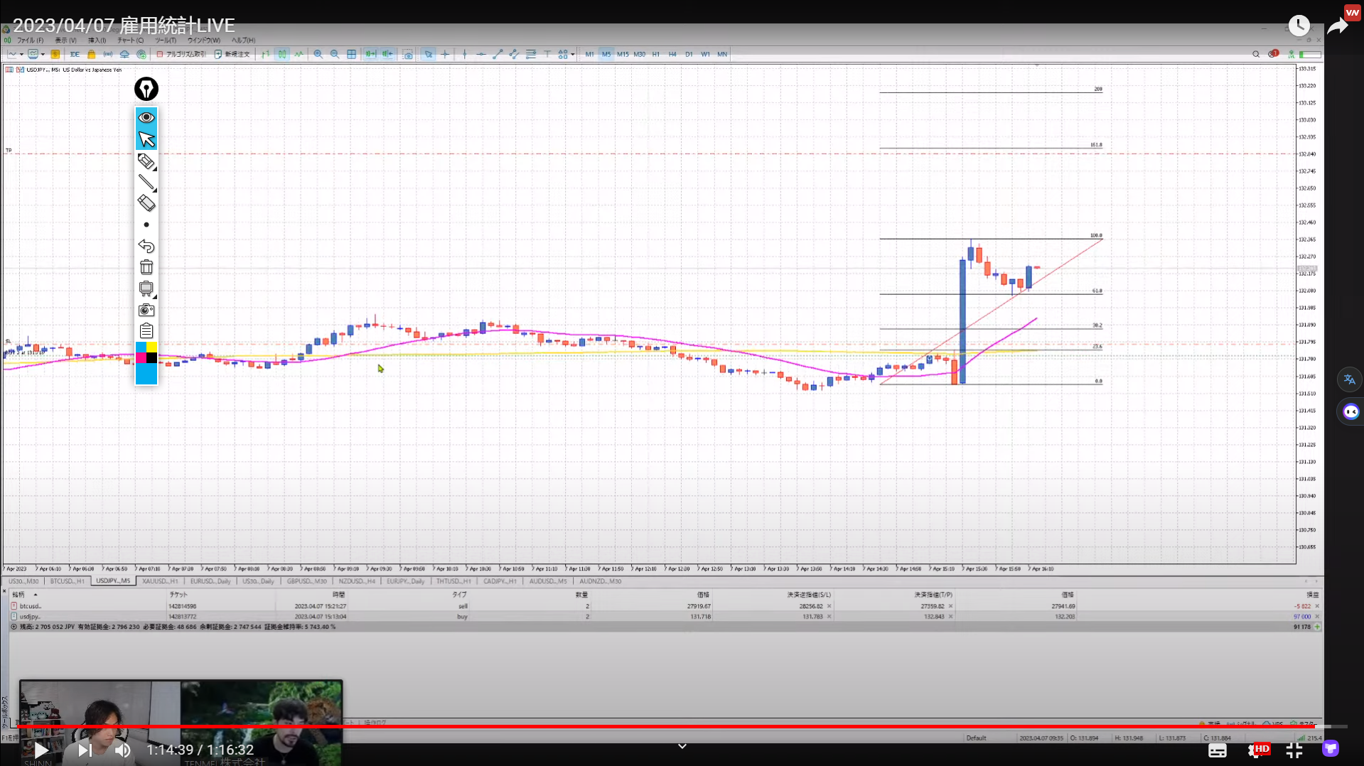The image size is (1364, 766).
Task: Open the IDE editor button
Action: coord(75,54)
